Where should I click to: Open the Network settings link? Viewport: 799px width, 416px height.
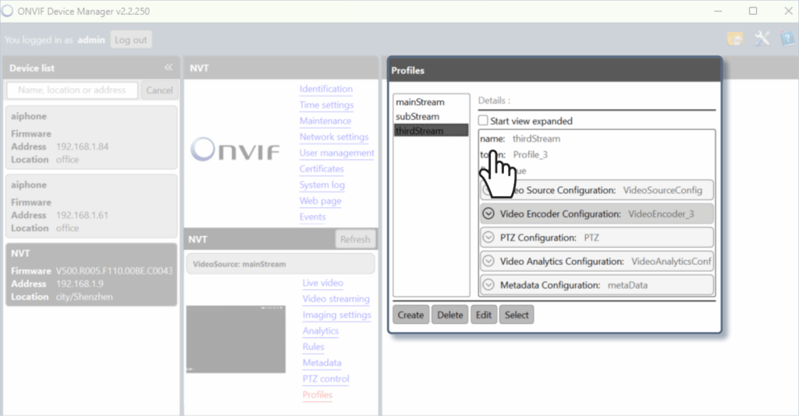pyautogui.click(x=334, y=137)
